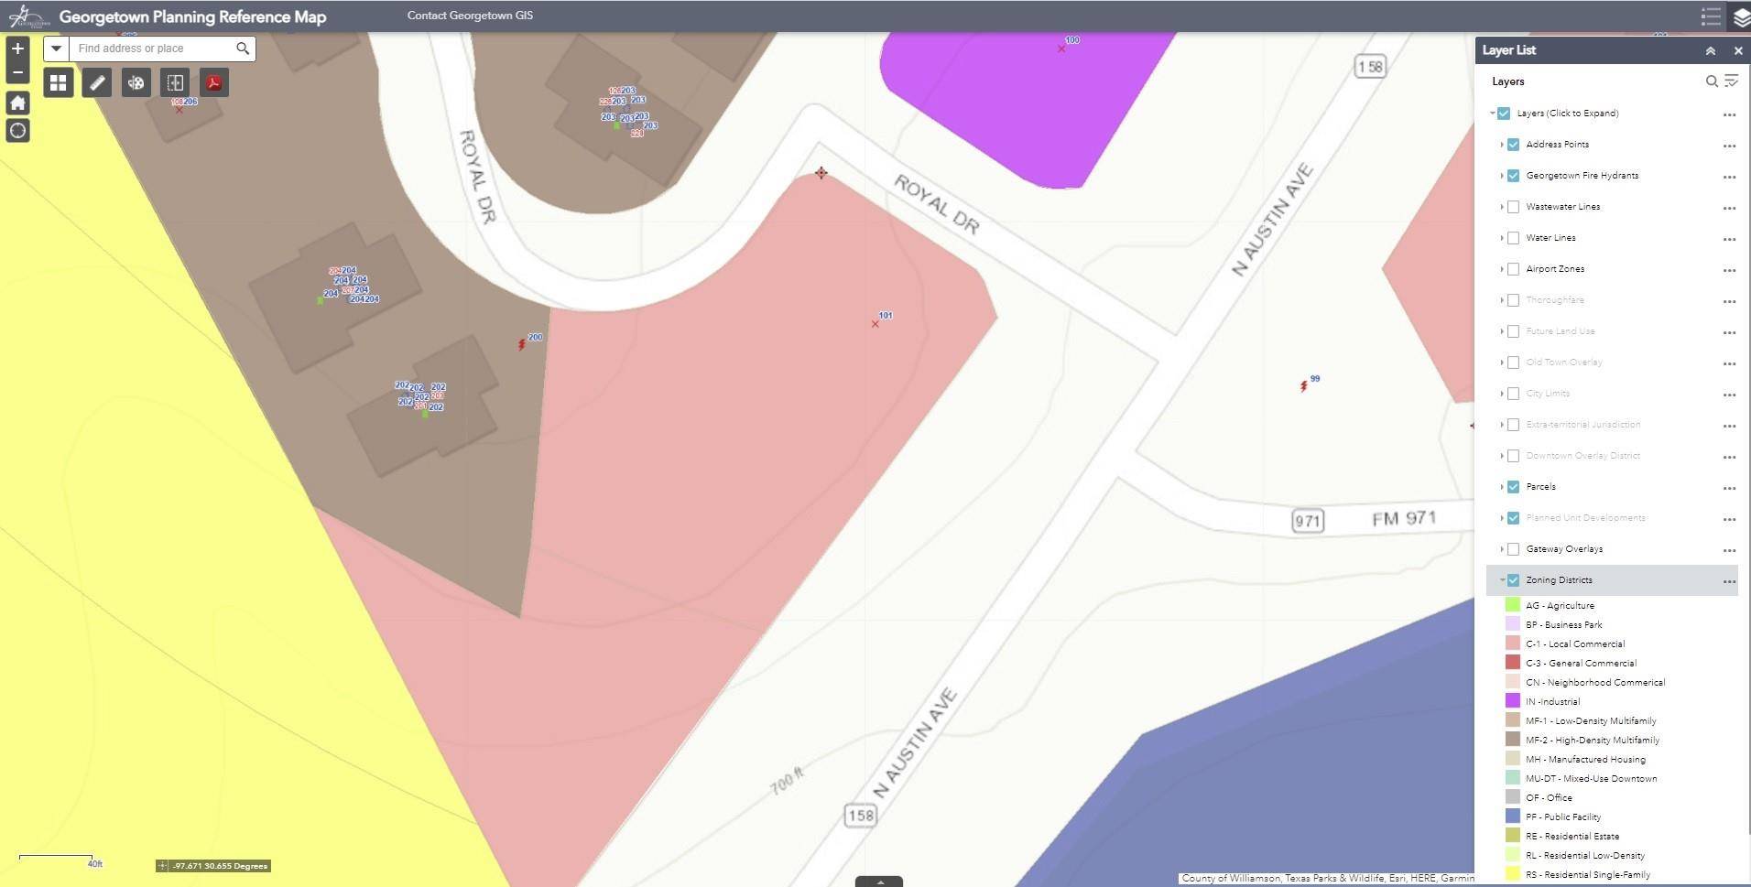The height and width of the screenshot is (887, 1751).
Task: Click the search magnifier in address box
Action: [x=243, y=49]
